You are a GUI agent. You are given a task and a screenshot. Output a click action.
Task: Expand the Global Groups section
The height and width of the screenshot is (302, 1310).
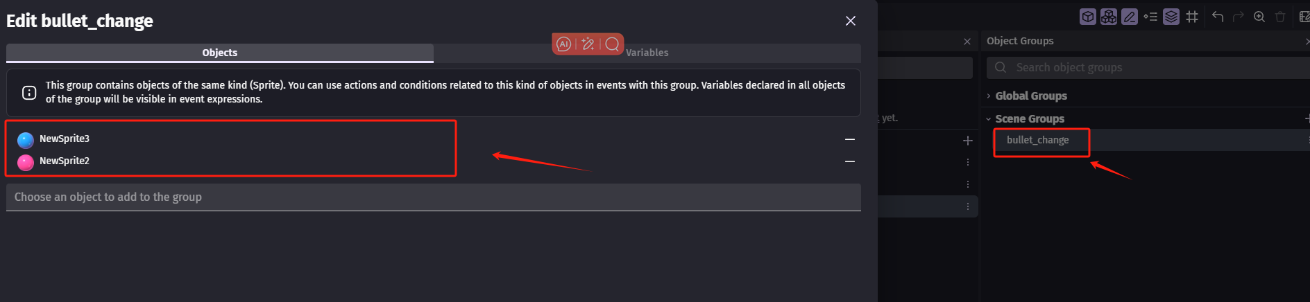click(1031, 96)
